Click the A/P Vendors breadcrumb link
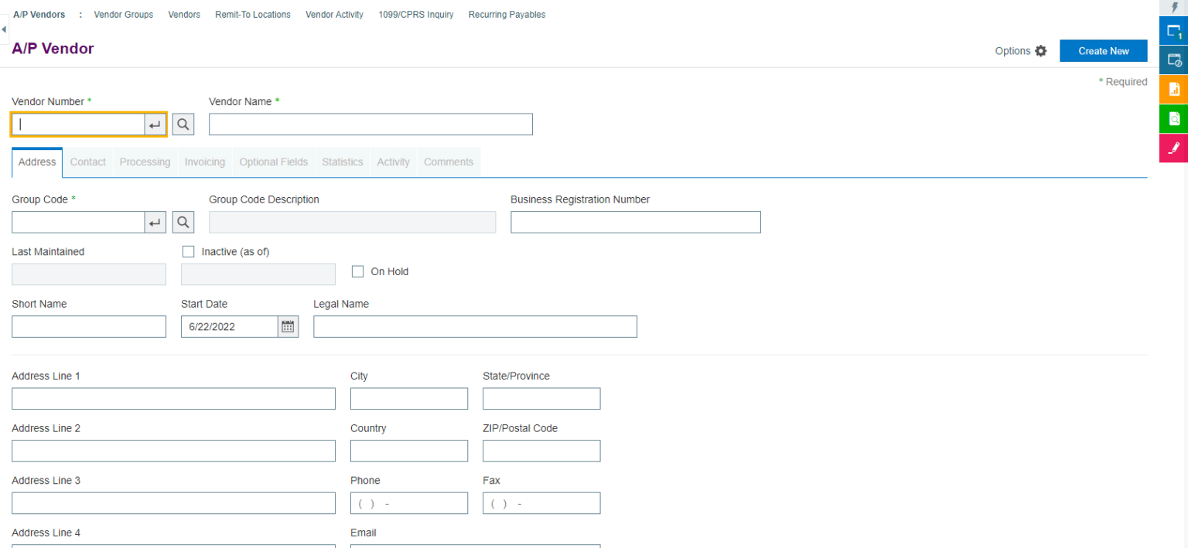 click(x=39, y=13)
